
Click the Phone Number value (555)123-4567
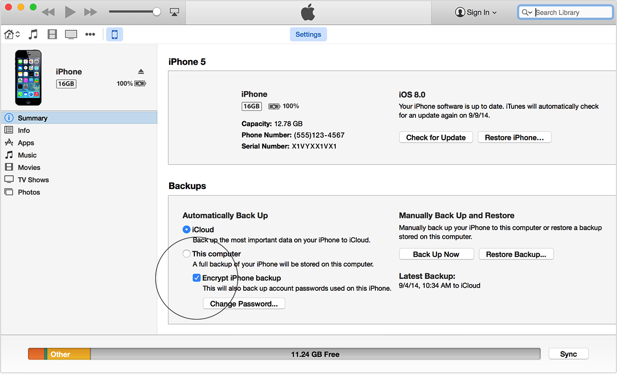click(319, 135)
